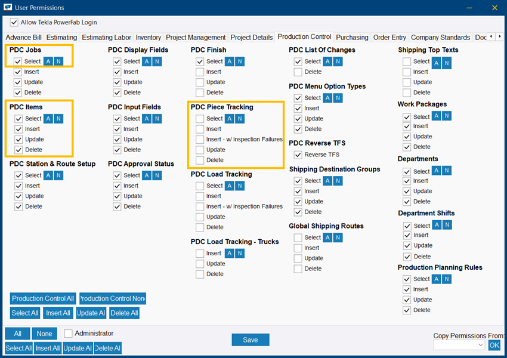The width and height of the screenshot is (507, 358).
Task: Click the 'A' button next to PDC Jobs Select
Action: point(48,61)
